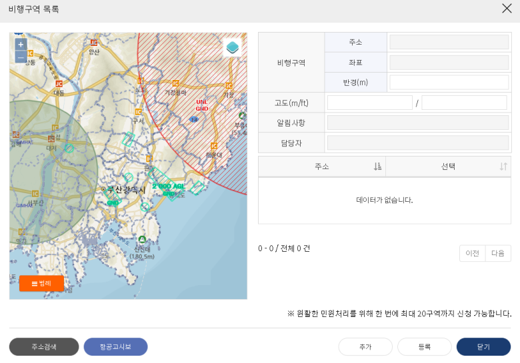Dismiss dialog with the 닫기 button

[x=483, y=347]
